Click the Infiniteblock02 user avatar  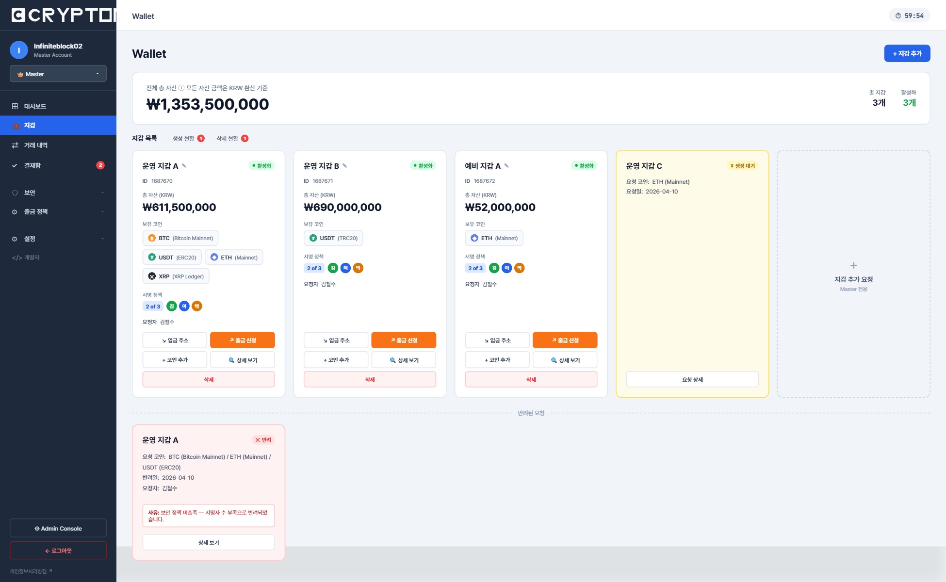(x=19, y=50)
